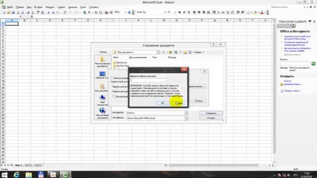Open the Zoom 100% dropdown in toolbar

point(125,12)
